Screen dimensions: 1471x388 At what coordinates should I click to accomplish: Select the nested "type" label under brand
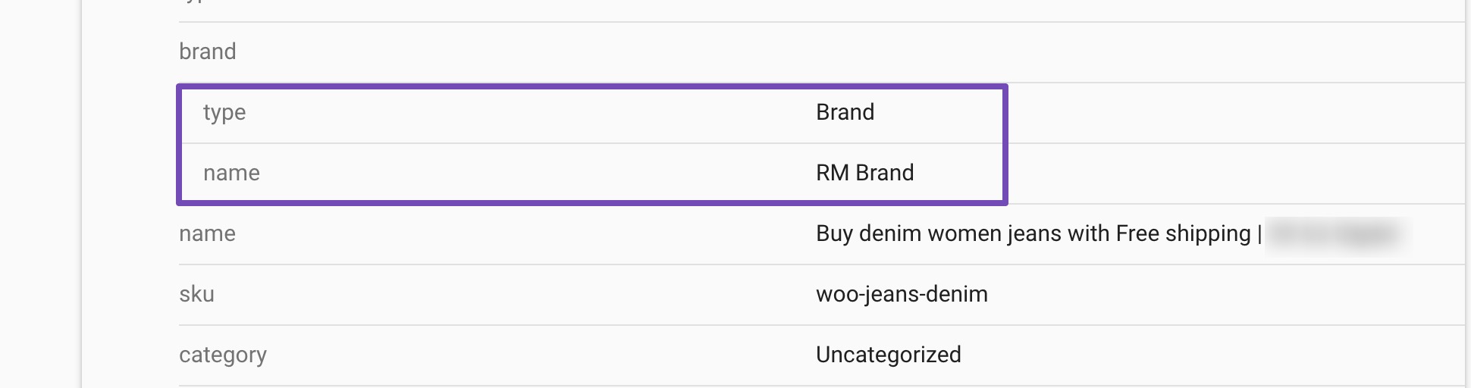click(x=224, y=112)
